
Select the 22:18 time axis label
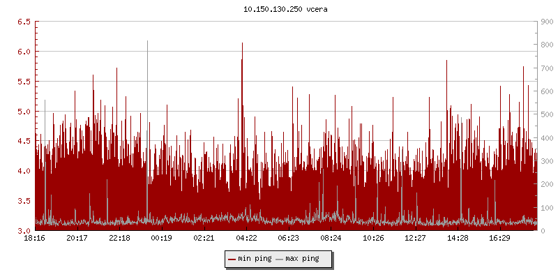click(x=119, y=239)
